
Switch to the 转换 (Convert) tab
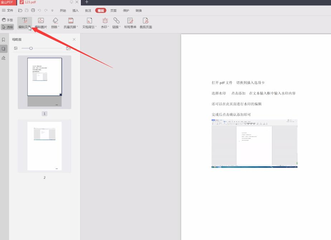click(x=139, y=11)
